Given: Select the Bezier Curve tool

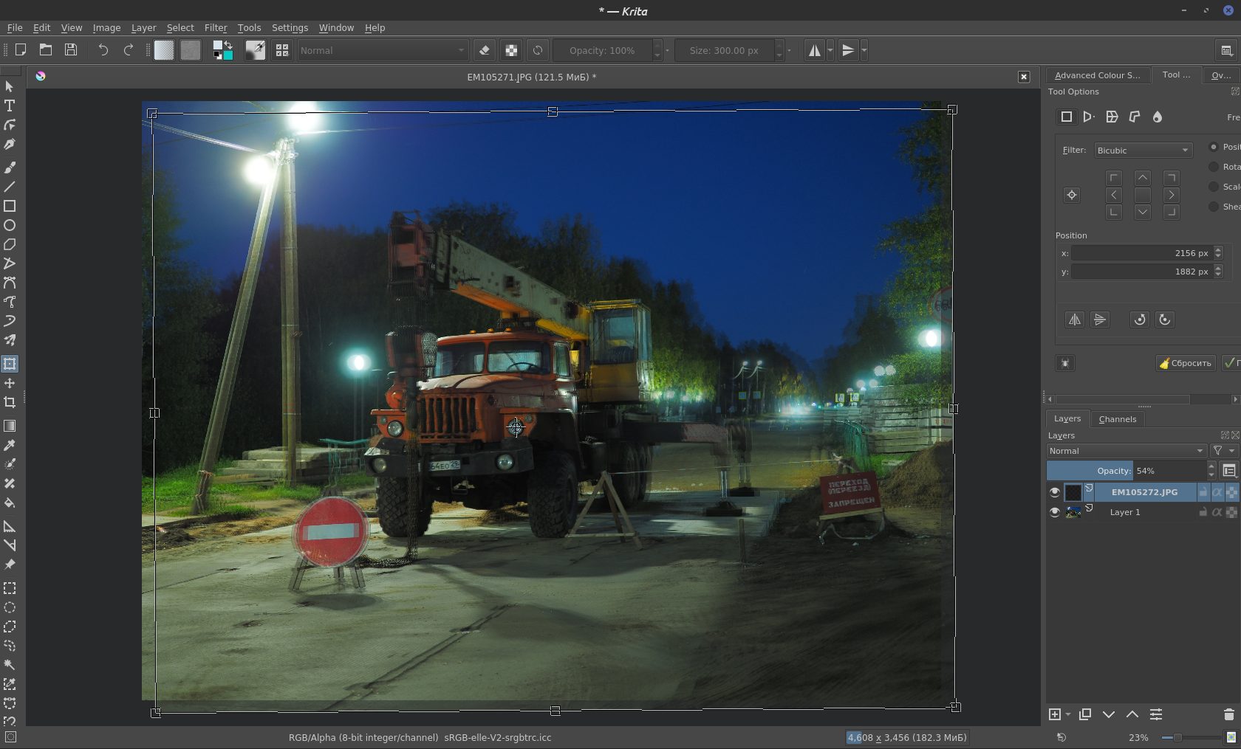Looking at the screenshot, I should pos(10,283).
